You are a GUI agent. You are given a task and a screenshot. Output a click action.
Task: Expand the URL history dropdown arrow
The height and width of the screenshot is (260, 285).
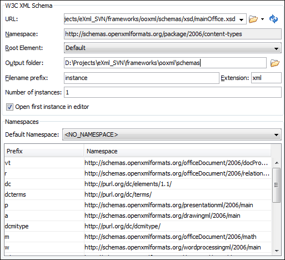pos(241,19)
